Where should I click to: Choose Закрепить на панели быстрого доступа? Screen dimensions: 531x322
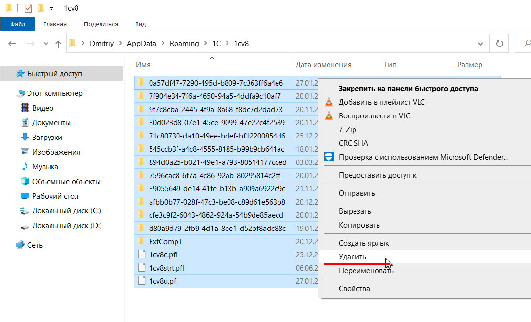[x=408, y=89]
